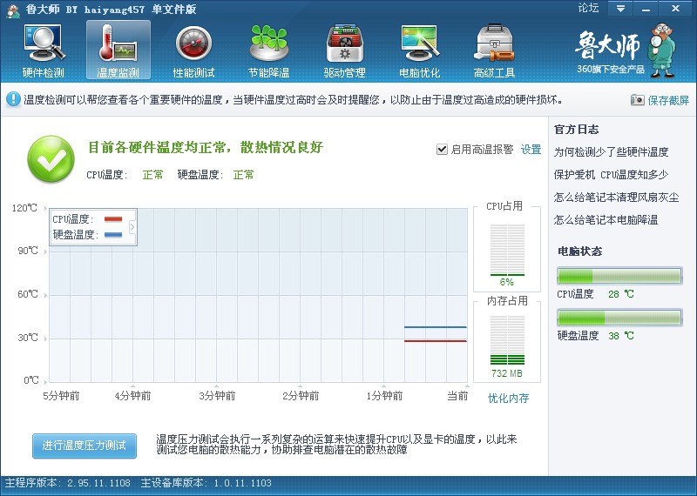This screenshot has width=697, height=496.
Task: Click the red CPU温度 legend swatch
Action: pos(113,219)
